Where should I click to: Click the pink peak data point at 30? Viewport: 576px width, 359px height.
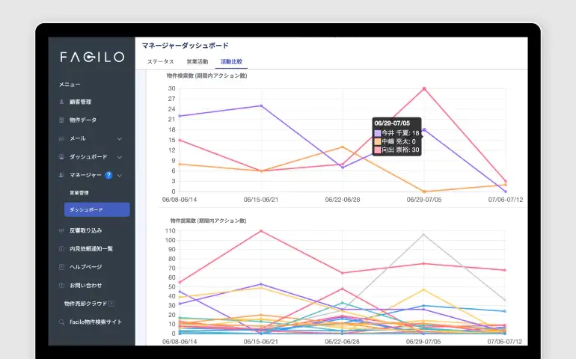pos(424,88)
